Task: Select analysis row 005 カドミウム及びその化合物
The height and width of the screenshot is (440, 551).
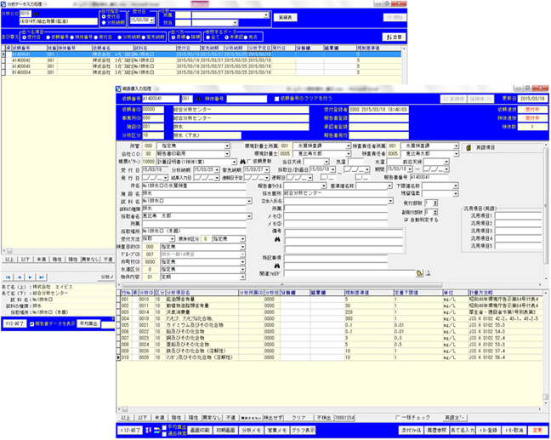Action: coord(330,325)
